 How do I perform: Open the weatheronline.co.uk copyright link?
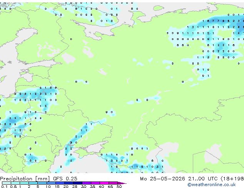coord(211,185)
